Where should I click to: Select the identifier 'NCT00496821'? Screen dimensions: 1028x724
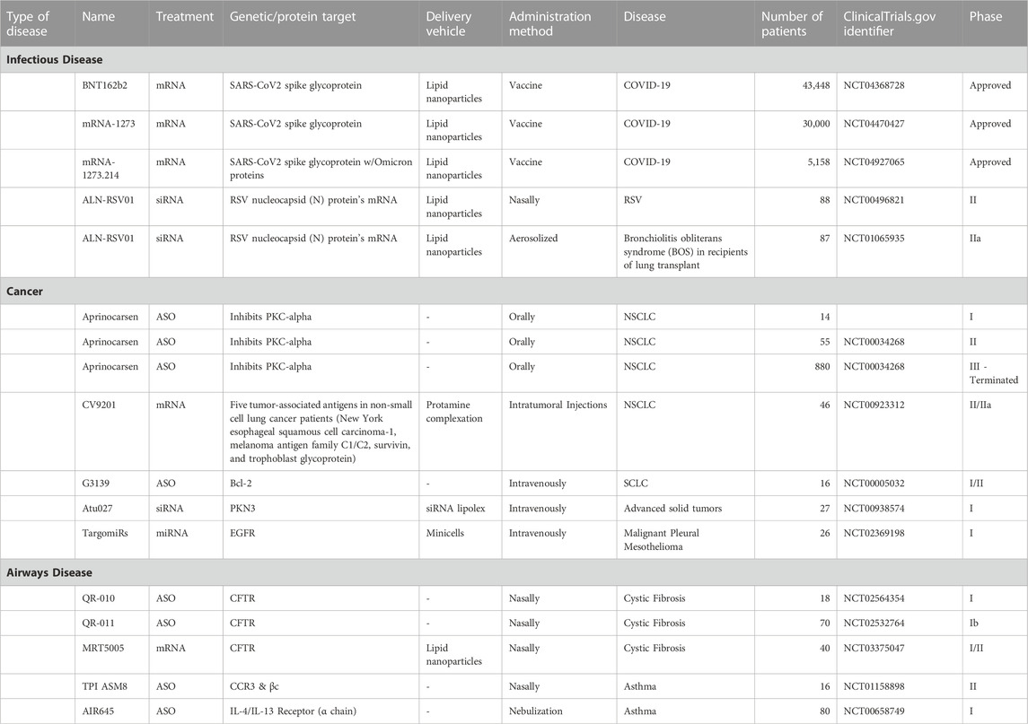click(x=874, y=200)
